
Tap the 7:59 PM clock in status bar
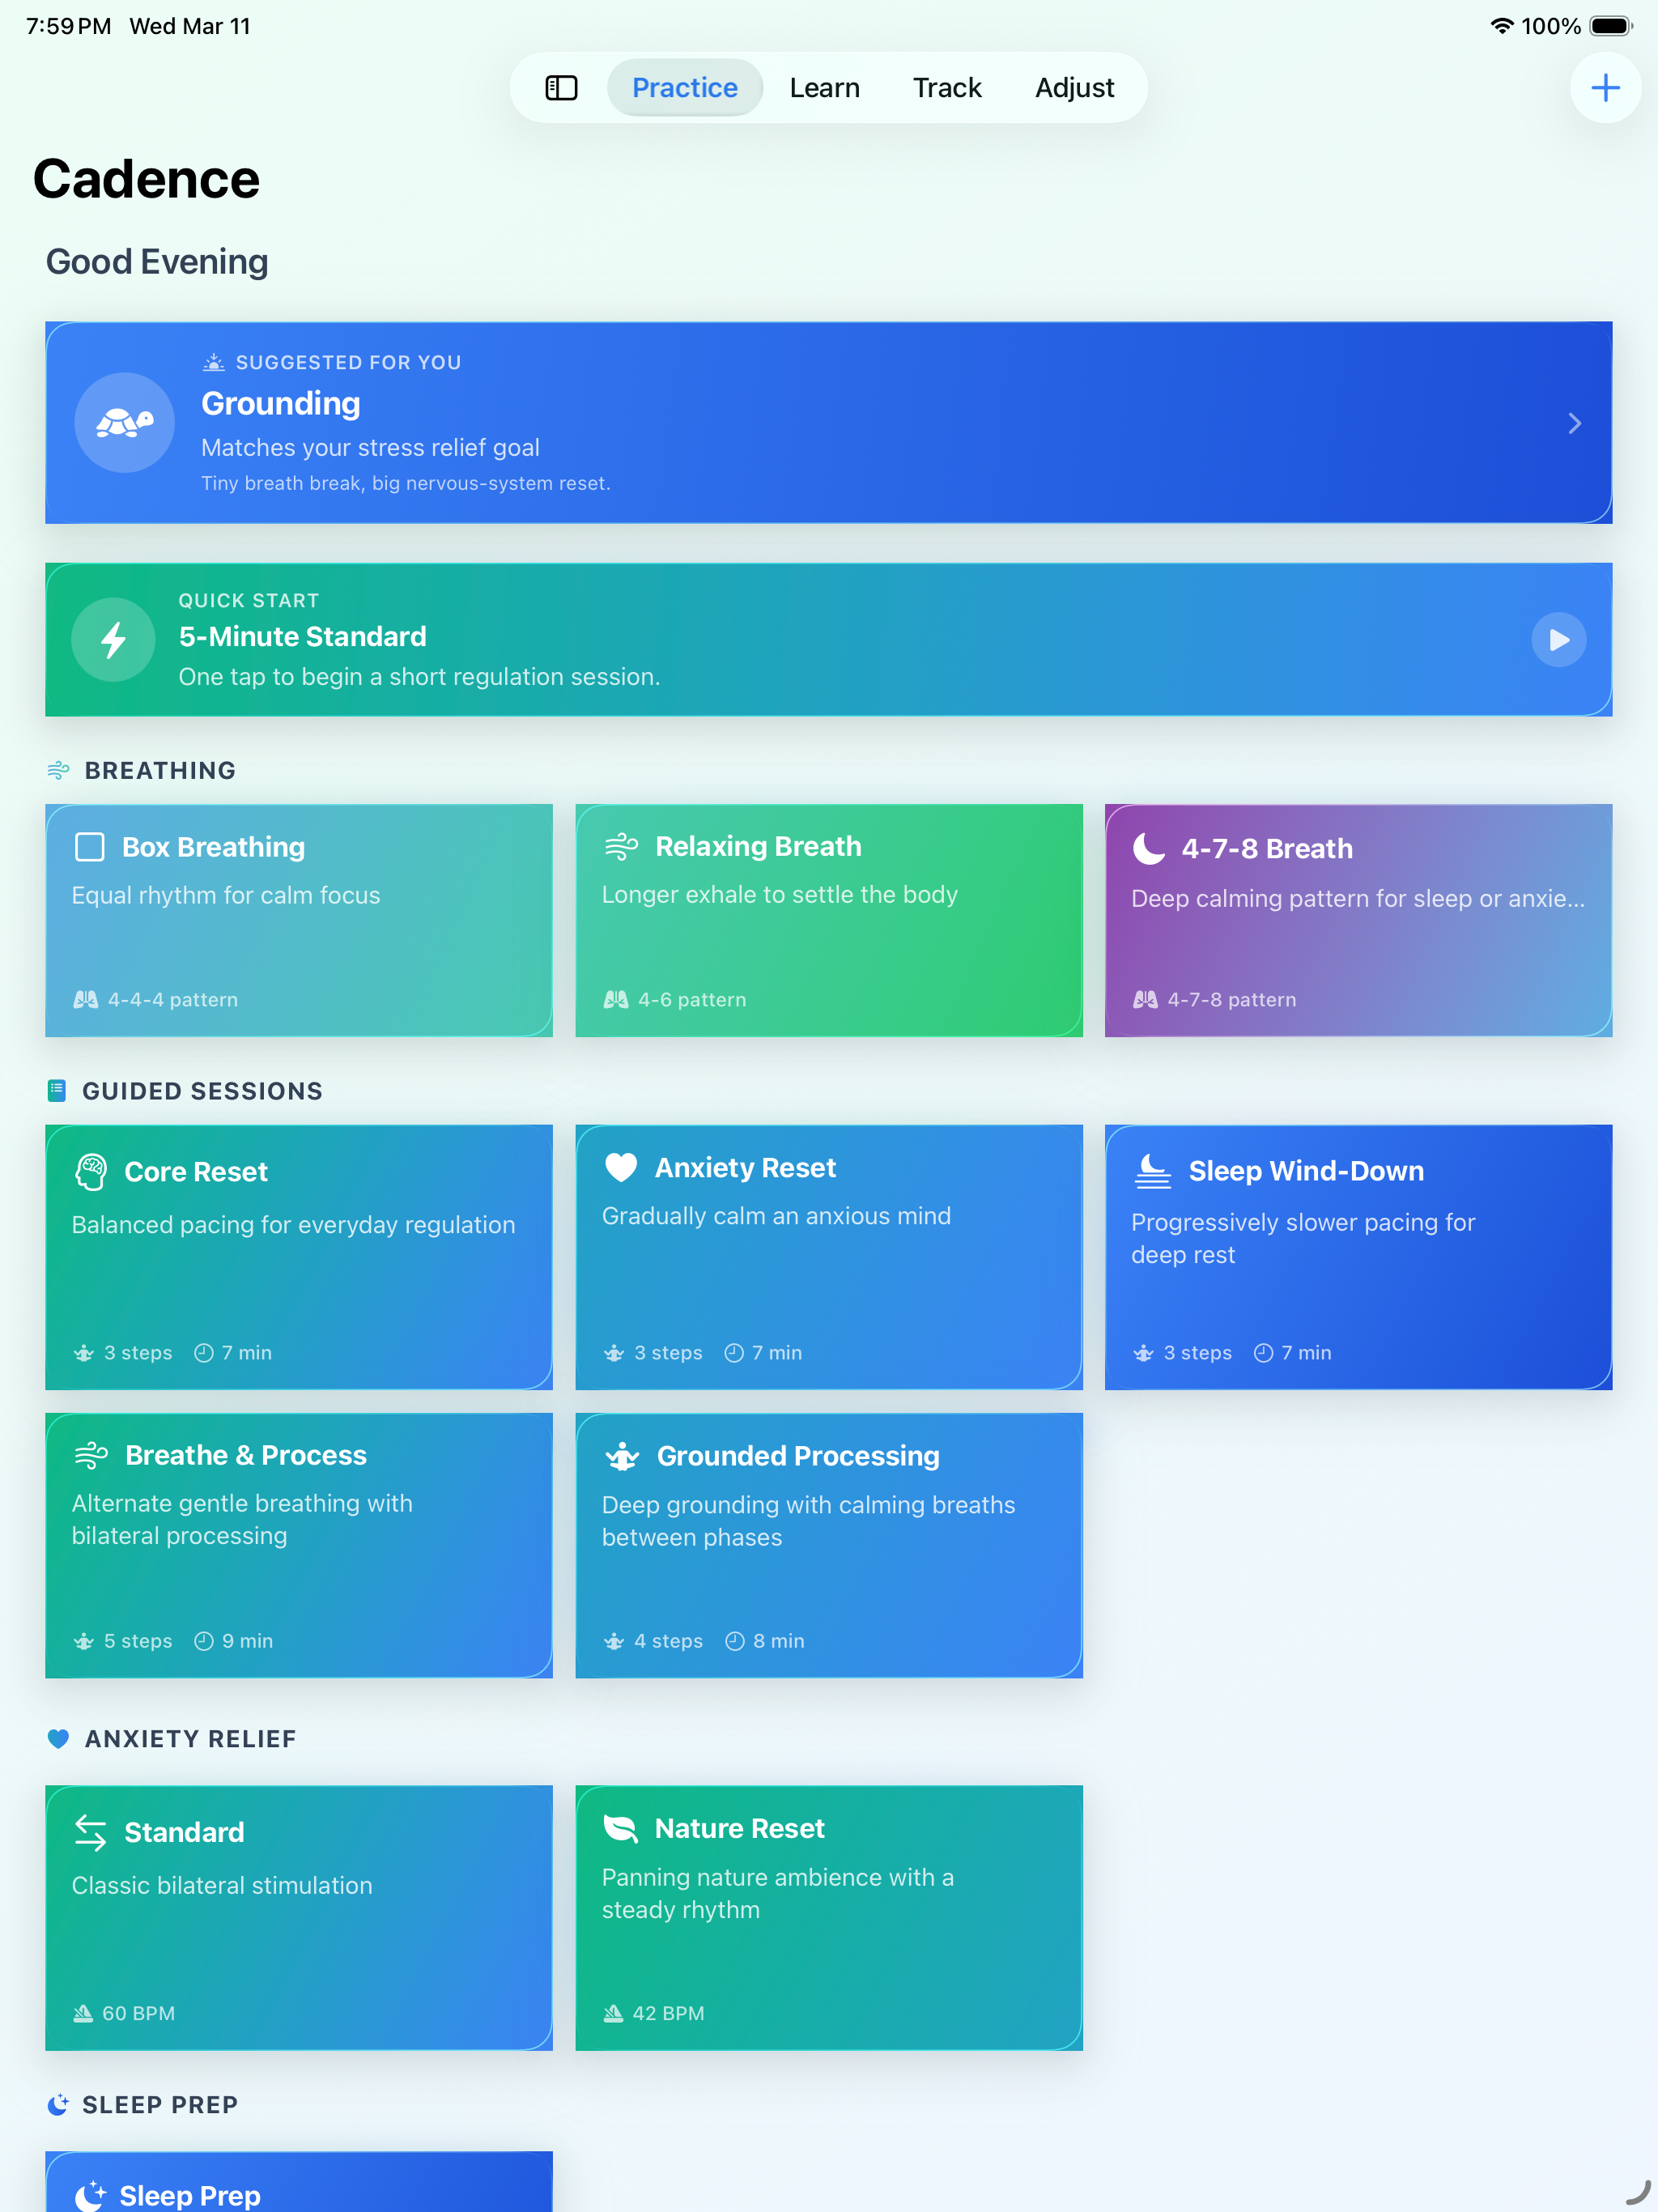point(68,26)
